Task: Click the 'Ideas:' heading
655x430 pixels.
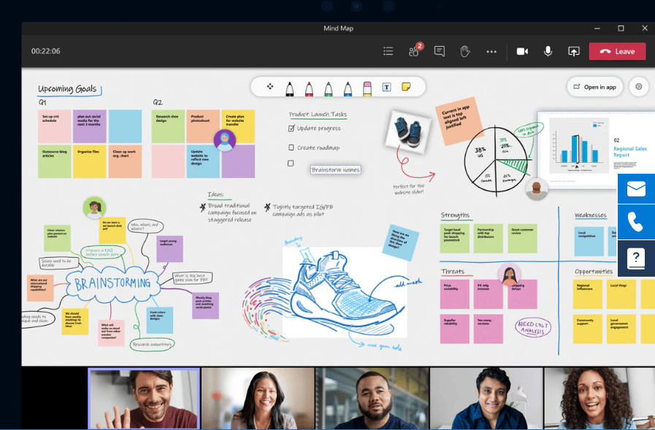Action: tap(215, 194)
